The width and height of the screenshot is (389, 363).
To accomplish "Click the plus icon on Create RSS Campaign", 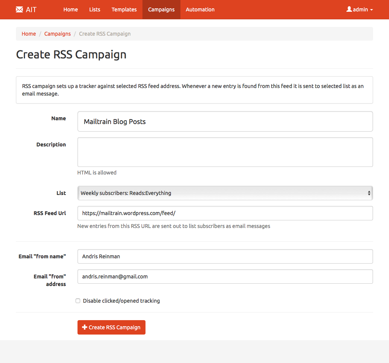I will pos(85,327).
